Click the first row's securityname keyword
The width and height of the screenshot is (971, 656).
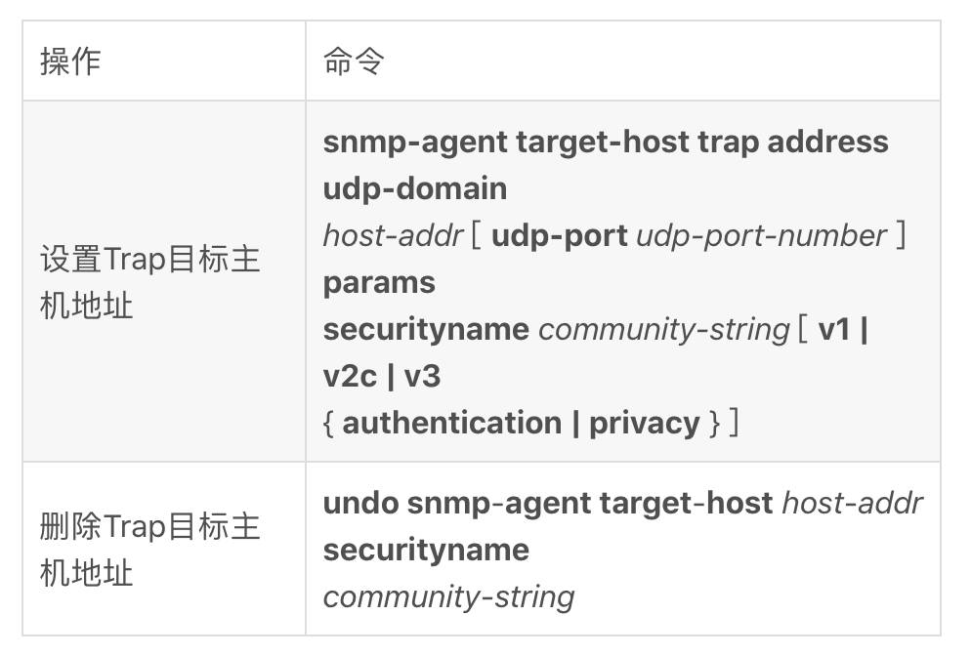[426, 330]
